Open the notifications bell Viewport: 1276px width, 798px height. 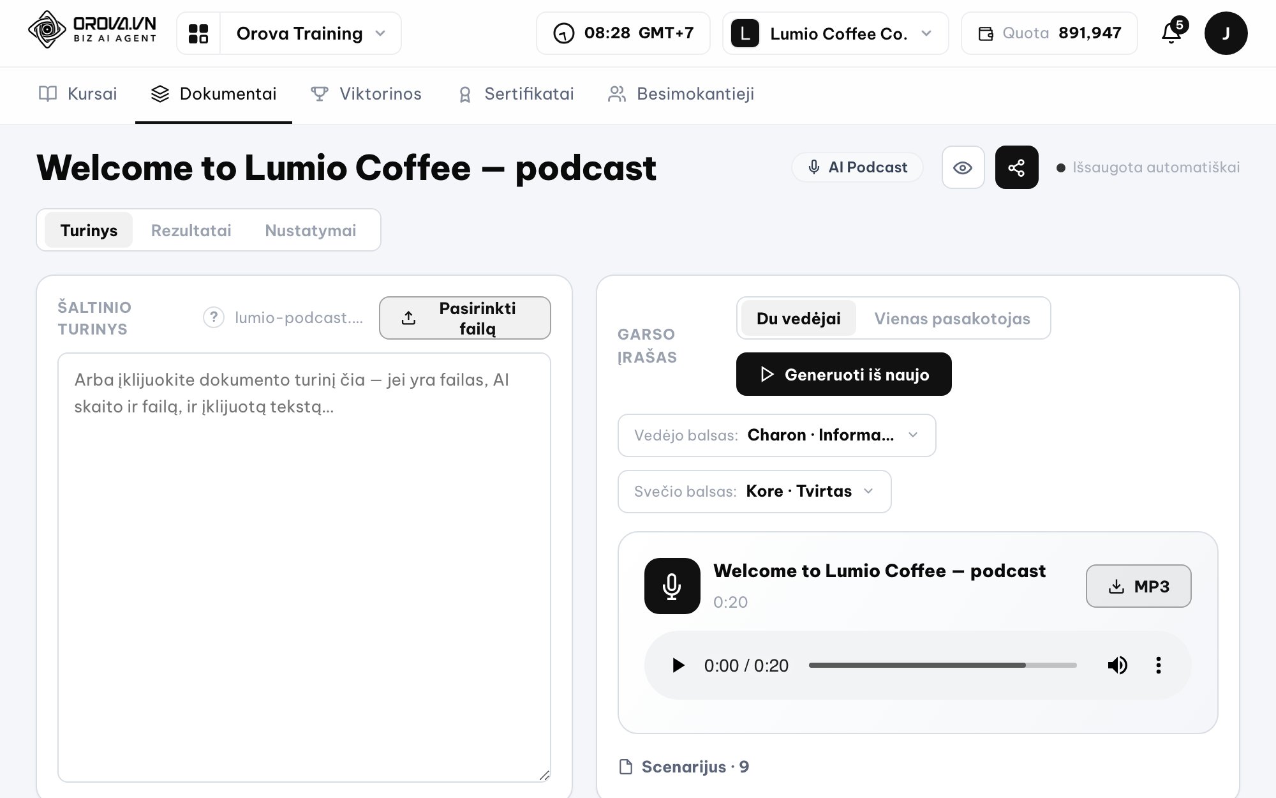click(1171, 33)
